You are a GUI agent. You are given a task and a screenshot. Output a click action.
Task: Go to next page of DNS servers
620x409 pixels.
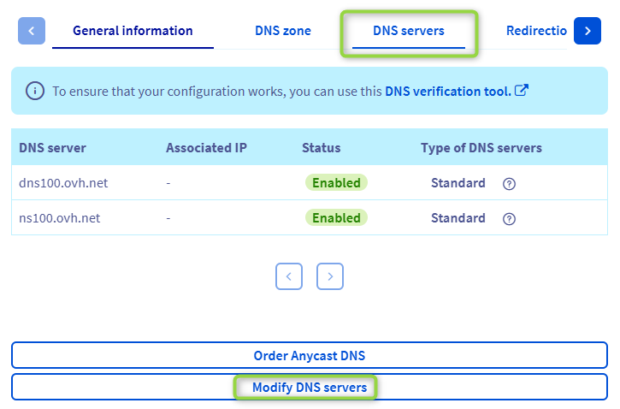[x=330, y=276]
